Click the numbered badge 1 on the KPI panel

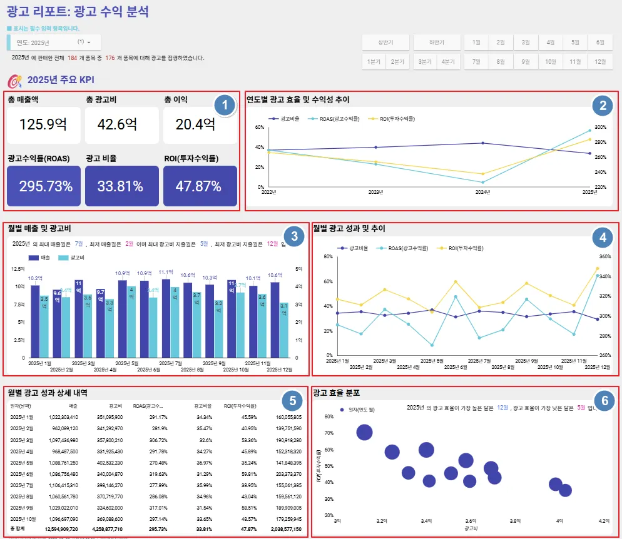point(225,106)
